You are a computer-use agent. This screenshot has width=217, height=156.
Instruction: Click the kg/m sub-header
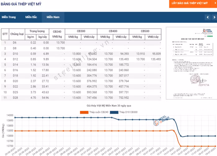click(31, 37)
